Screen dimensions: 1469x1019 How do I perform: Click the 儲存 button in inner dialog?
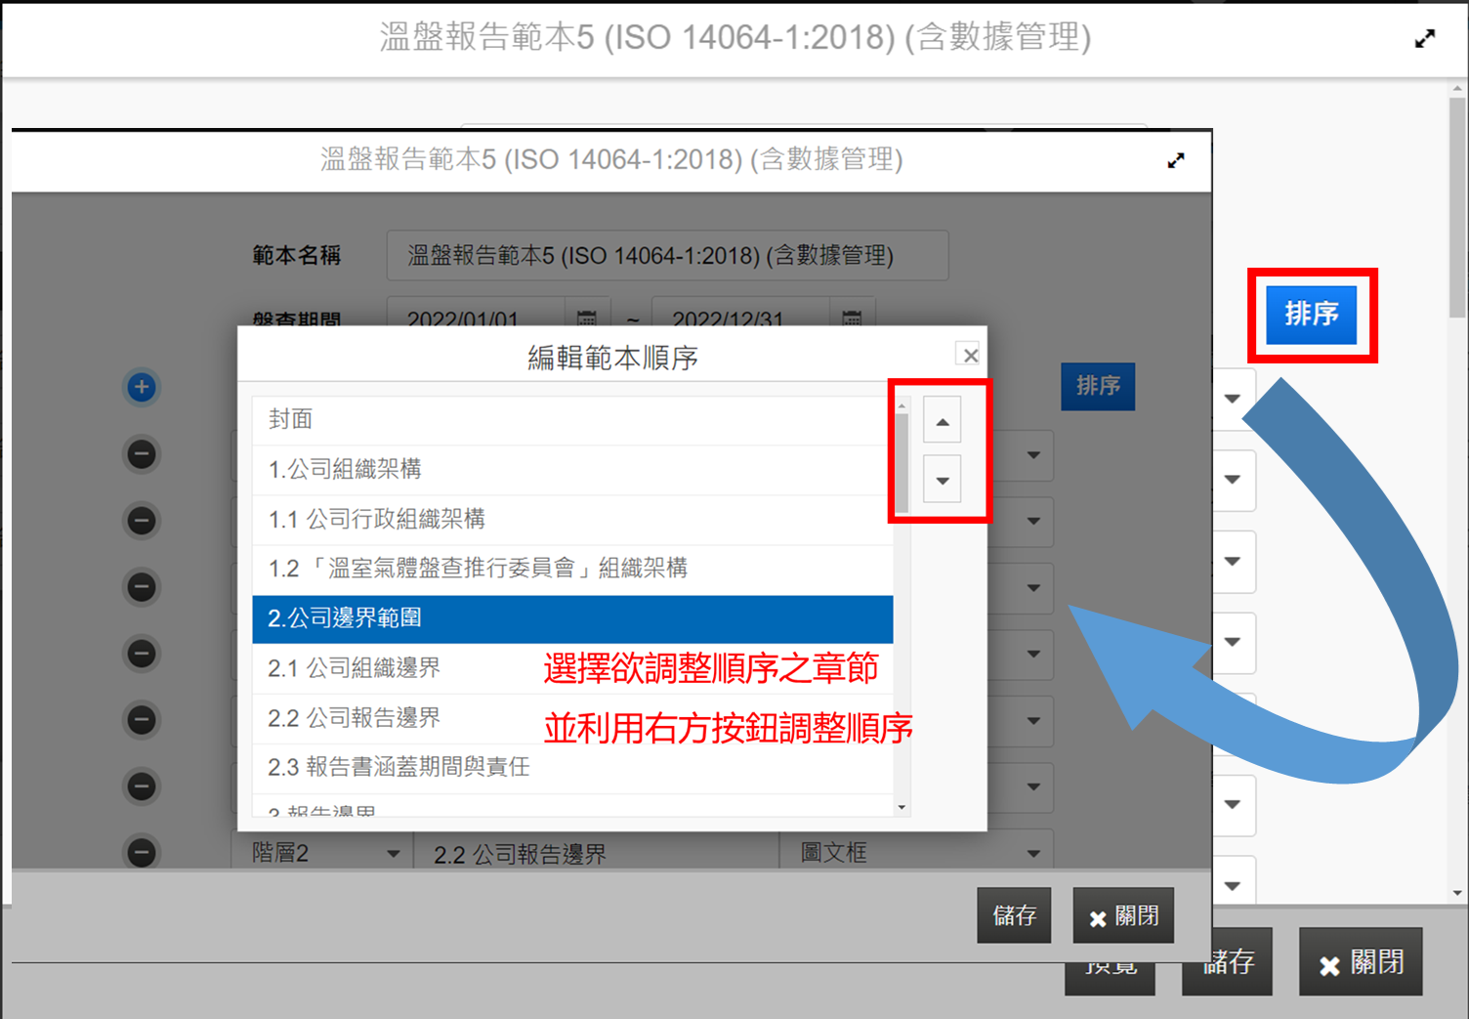click(x=1014, y=915)
